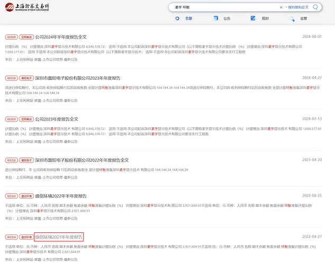Image resolution: width=335 pixels, height=264 pixels.
Task: Click 景旺电子 tag beside 2022年年度报告全文
Action: tap(26, 160)
